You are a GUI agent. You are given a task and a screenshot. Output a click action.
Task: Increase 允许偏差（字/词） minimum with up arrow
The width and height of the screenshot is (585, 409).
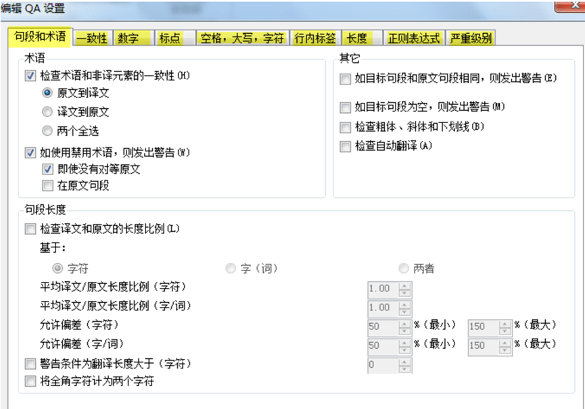click(x=404, y=343)
